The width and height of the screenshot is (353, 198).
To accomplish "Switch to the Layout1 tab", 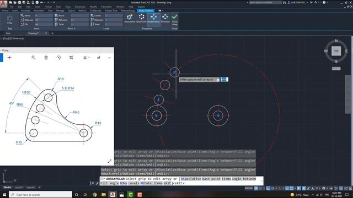I will point(19,188).
